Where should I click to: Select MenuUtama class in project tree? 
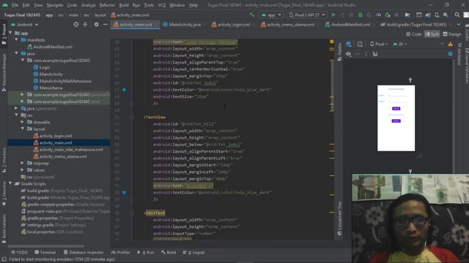(x=51, y=88)
